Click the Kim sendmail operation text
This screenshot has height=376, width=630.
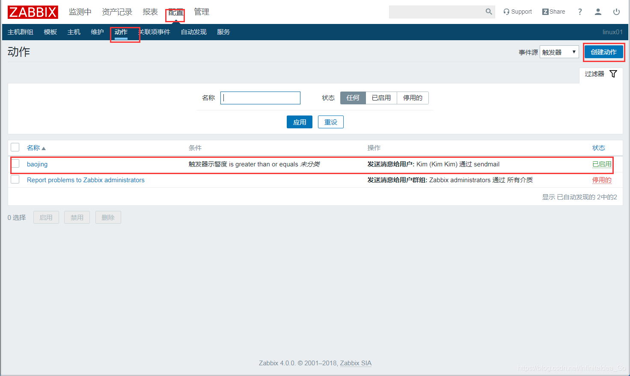pyautogui.click(x=434, y=164)
